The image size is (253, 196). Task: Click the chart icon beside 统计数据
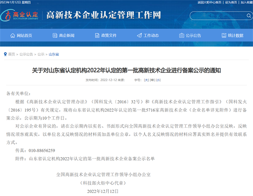pos(224,36)
